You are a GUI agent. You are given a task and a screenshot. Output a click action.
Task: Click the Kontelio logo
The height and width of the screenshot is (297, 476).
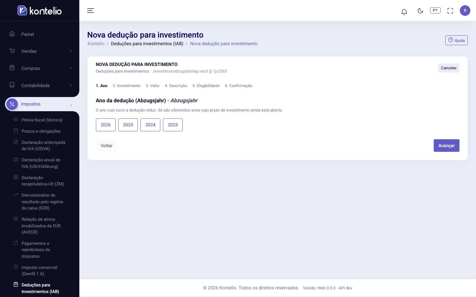(x=40, y=11)
